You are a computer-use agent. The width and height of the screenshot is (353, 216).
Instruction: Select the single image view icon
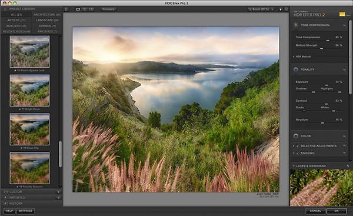78,9
